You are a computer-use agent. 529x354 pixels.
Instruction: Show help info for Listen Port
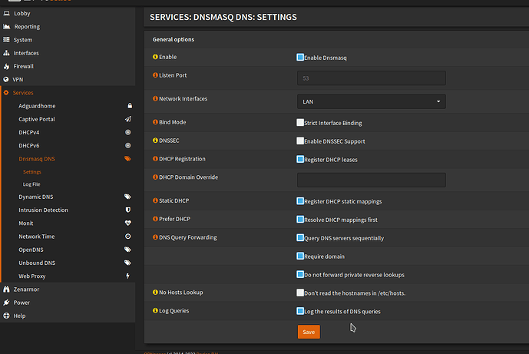155,75
